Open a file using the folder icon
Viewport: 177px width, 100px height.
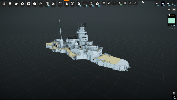click(16, 4)
